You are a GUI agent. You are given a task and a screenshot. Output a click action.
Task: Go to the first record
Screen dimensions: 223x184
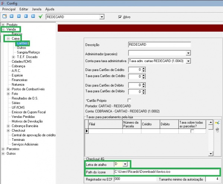[12, 17]
